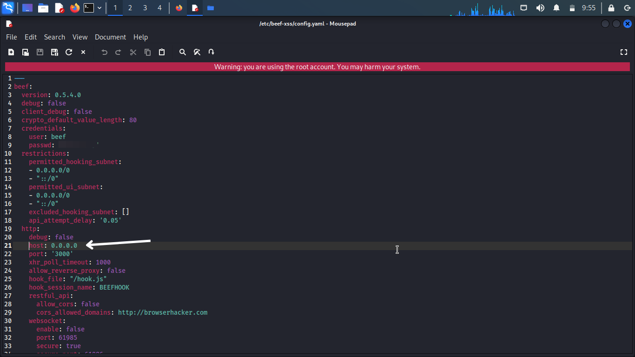Paste from clipboard via toolbar
This screenshot has height=357, width=635.
click(x=161, y=52)
